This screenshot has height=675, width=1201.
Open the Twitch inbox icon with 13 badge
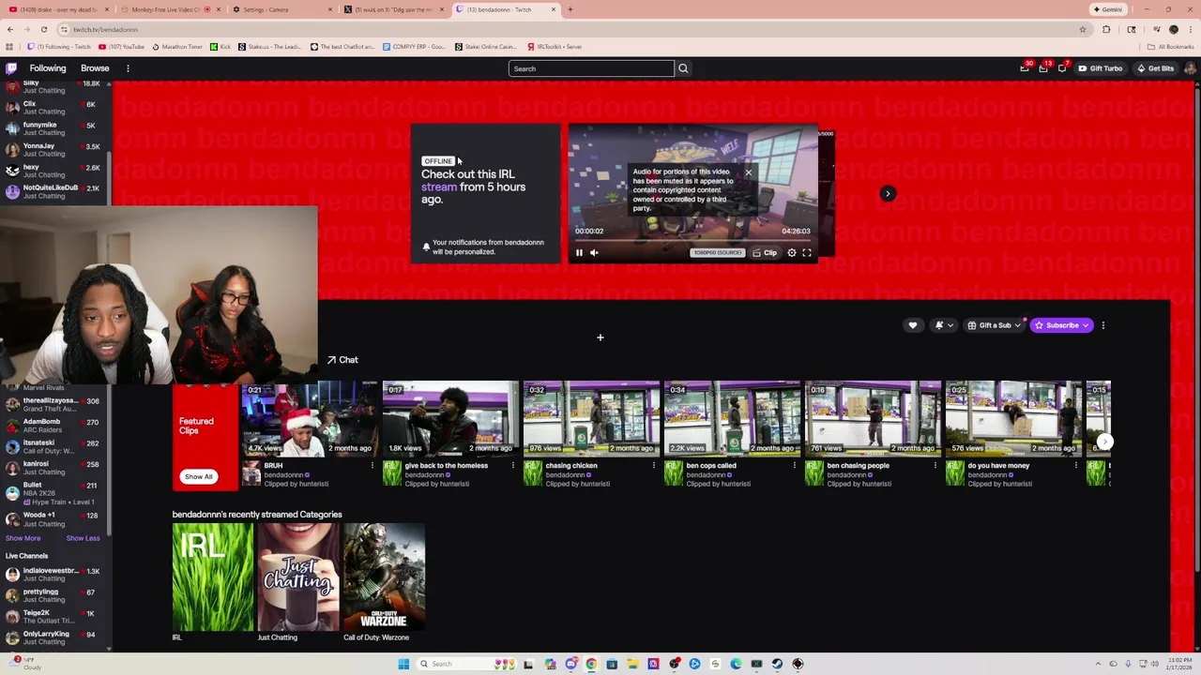coord(1043,68)
